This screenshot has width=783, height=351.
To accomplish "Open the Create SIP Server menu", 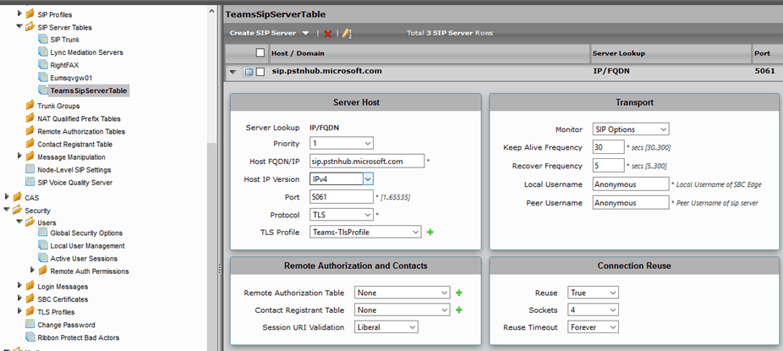I will pos(269,33).
